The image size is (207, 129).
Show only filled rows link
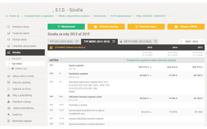[151, 60]
